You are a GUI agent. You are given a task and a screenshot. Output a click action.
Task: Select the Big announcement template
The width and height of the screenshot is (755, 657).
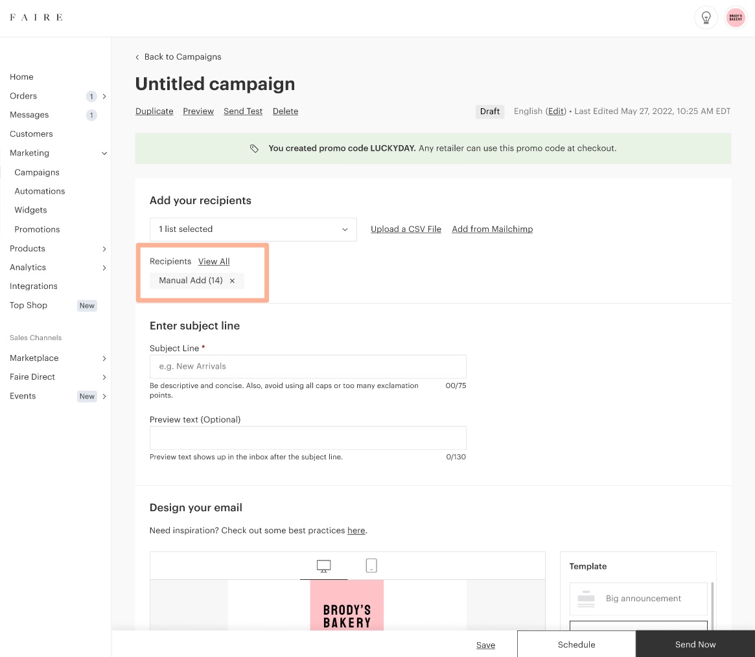[638, 599]
